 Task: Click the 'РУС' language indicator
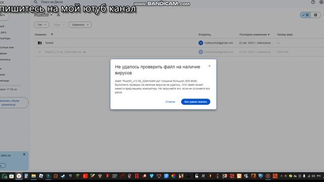point(319,176)
